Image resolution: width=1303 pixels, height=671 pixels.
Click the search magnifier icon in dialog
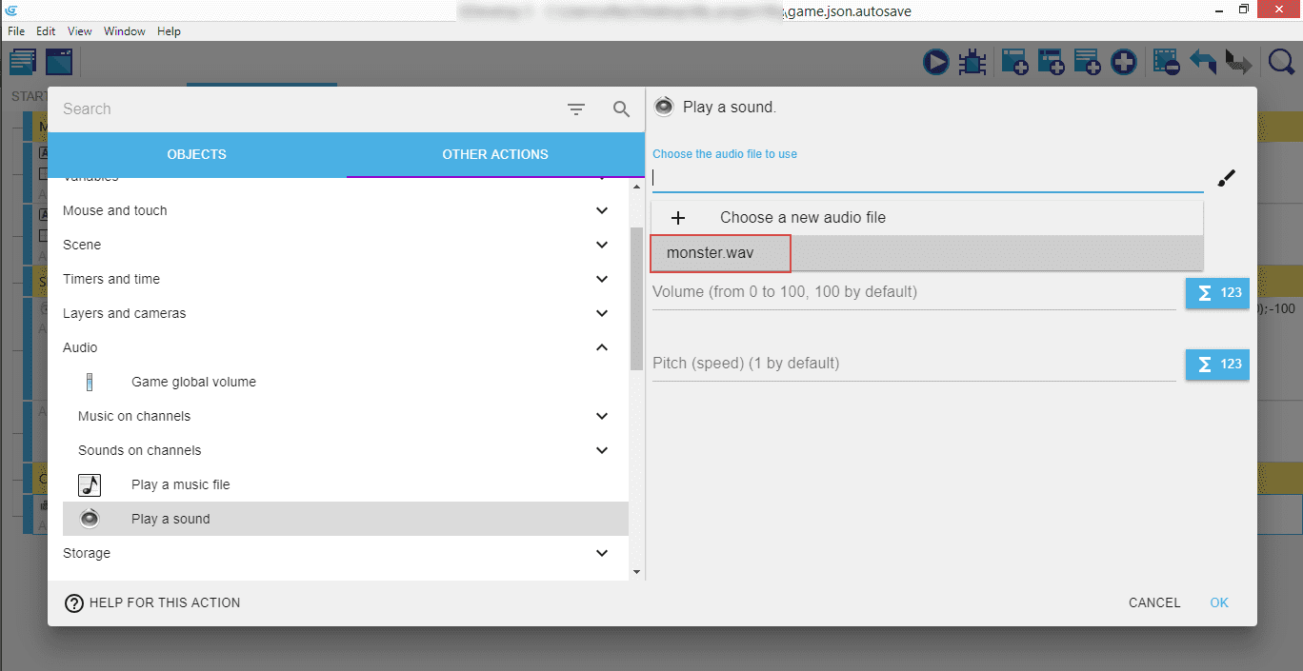pyautogui.click(x=621, y=109)
